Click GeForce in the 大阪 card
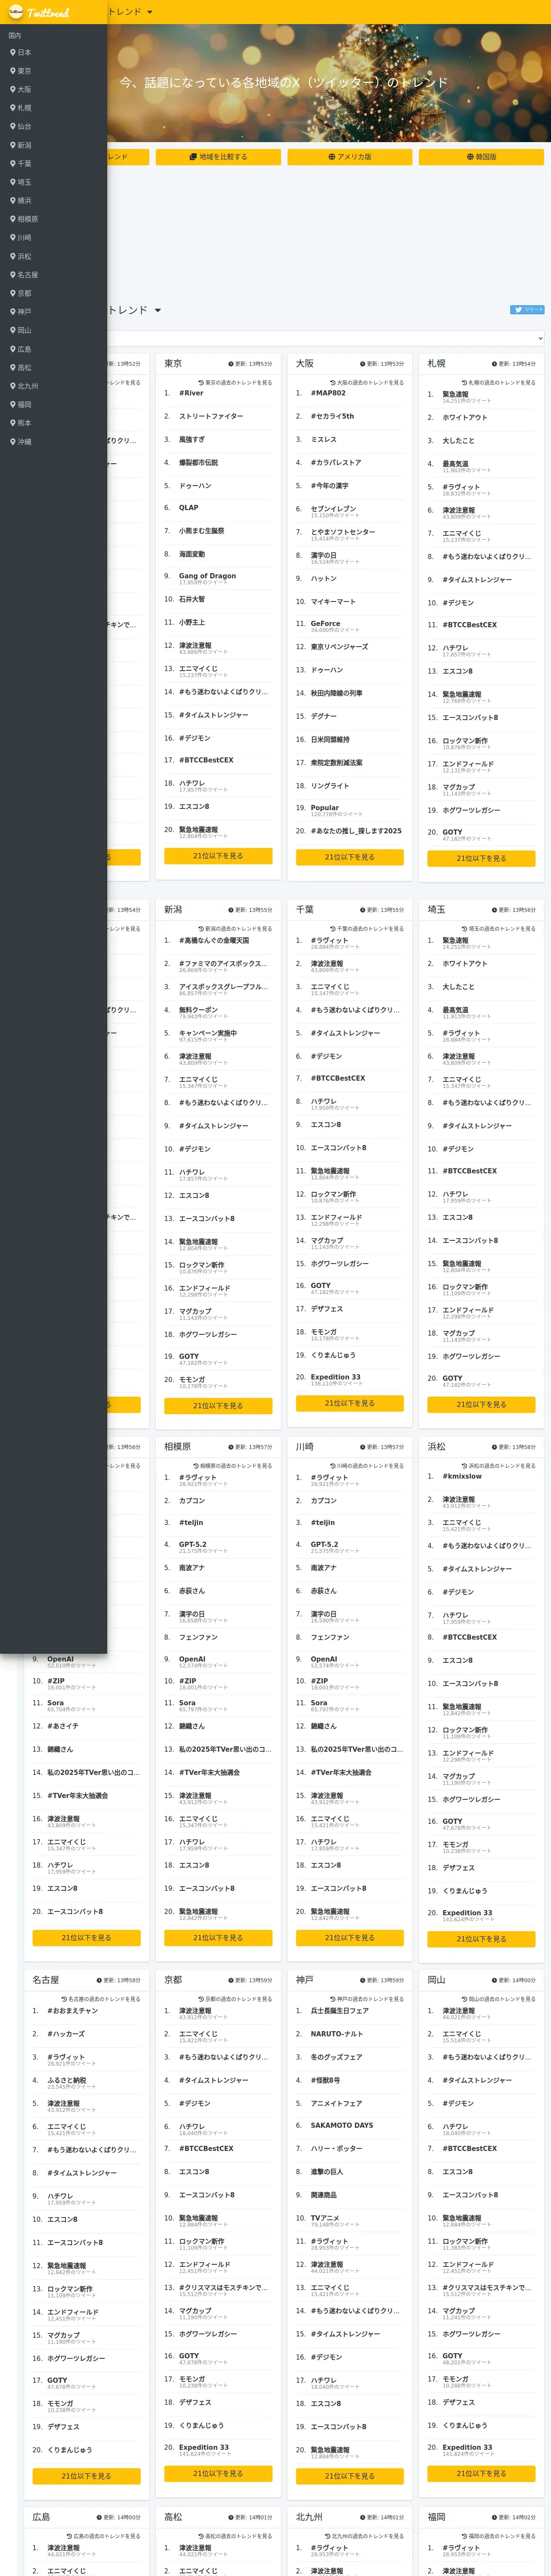The height and width of the screenshot is (2576, 551). pos(325,623)
